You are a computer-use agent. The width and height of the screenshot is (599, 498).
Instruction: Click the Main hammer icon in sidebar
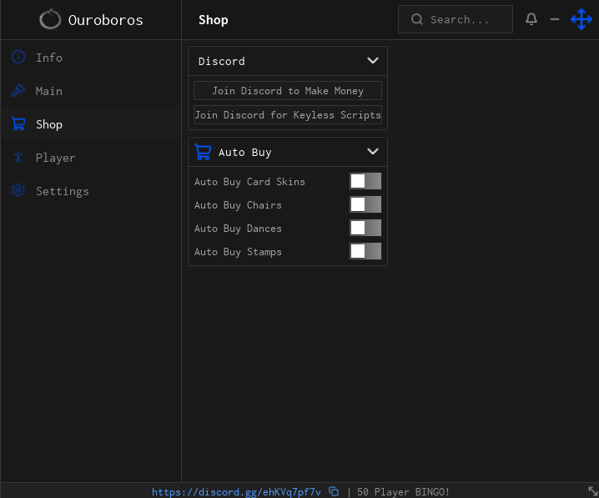click(18, 91)
